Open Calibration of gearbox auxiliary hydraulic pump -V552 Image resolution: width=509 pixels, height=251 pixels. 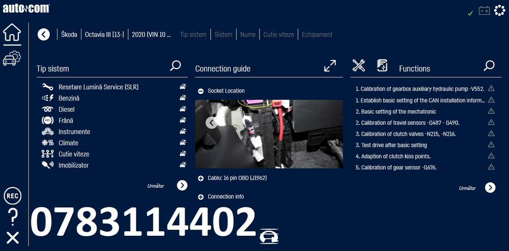(420, 89)
